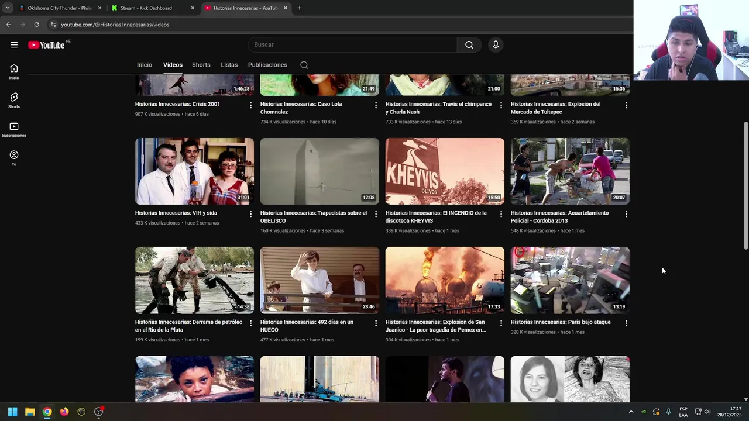Screen dimensions: 749x421
Task: Open Chrome from the taskbar
Action: click(x=47, y=412)
